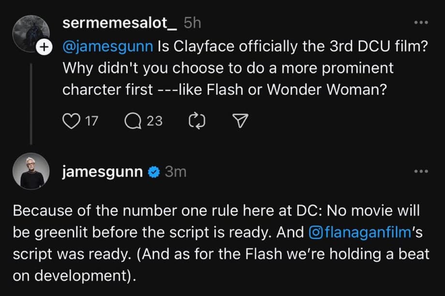This screenshot has width=445, height=296.
Task: Follow sermemesalot_ via plus badge on avatar
Action: coord(44,47)
